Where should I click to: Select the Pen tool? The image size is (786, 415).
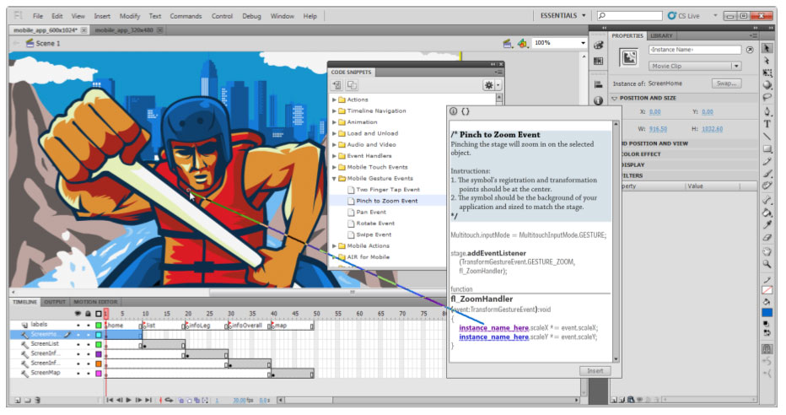click(767, 110)
